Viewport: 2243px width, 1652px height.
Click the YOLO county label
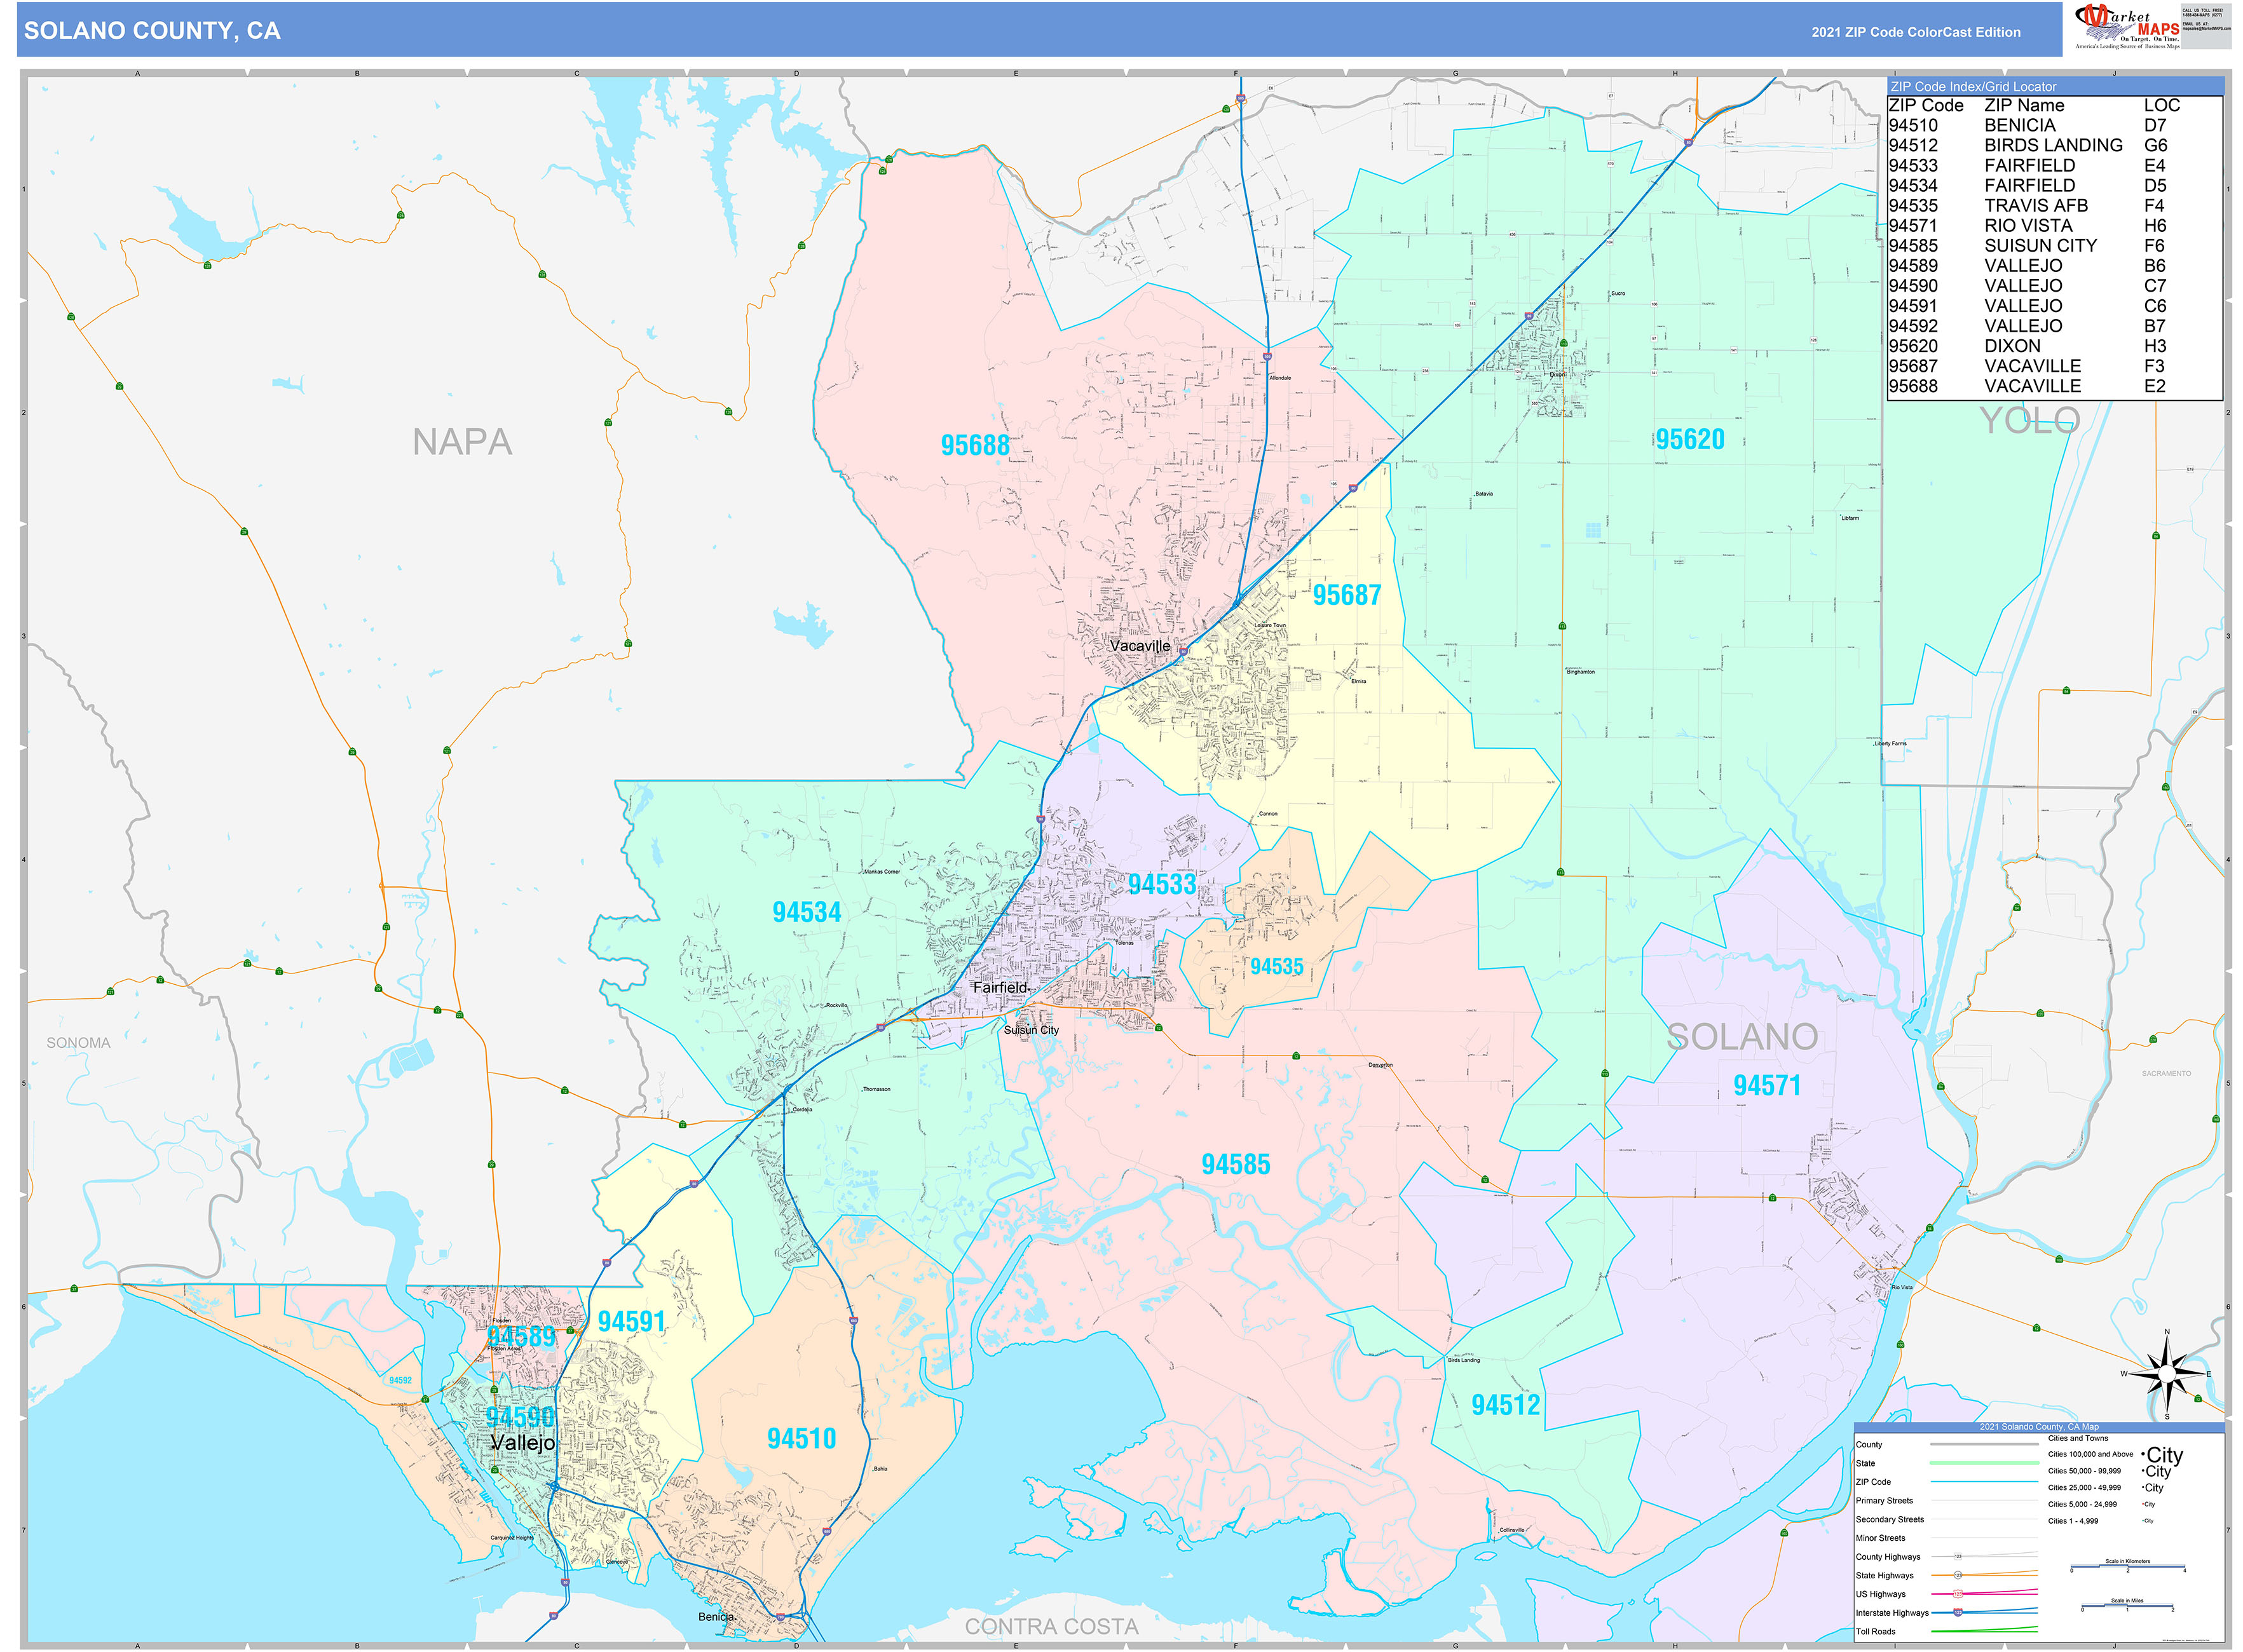2029,420
